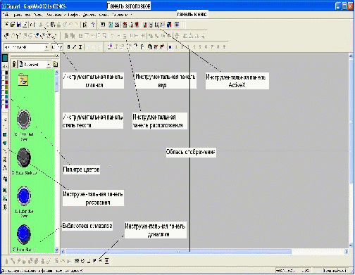This screenshot has height=275, width=355.
Task: Select the Rectangle drawing tool
Action: click(x=5, y=135)
